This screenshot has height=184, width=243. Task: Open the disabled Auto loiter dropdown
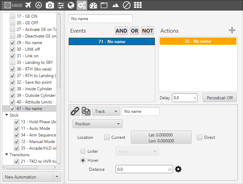point(137,151)
